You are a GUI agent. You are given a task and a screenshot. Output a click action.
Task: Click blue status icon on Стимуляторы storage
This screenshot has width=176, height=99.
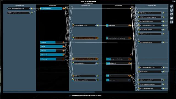pyautogui.click(x=129, y=80)
